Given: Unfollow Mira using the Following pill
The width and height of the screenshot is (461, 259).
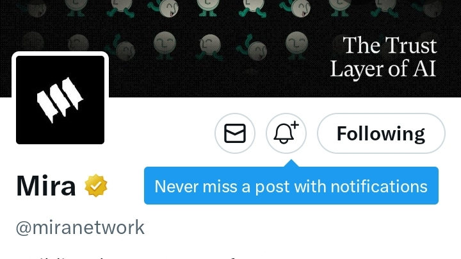Looking at the screenshot, I should 381,133.
